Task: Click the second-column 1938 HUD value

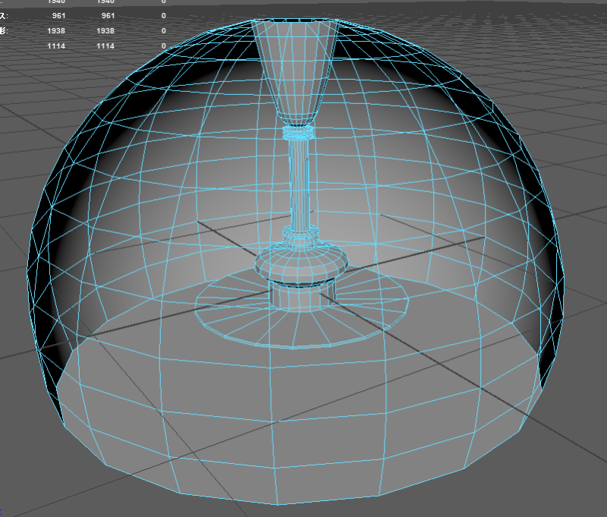Action: (105, 31)
